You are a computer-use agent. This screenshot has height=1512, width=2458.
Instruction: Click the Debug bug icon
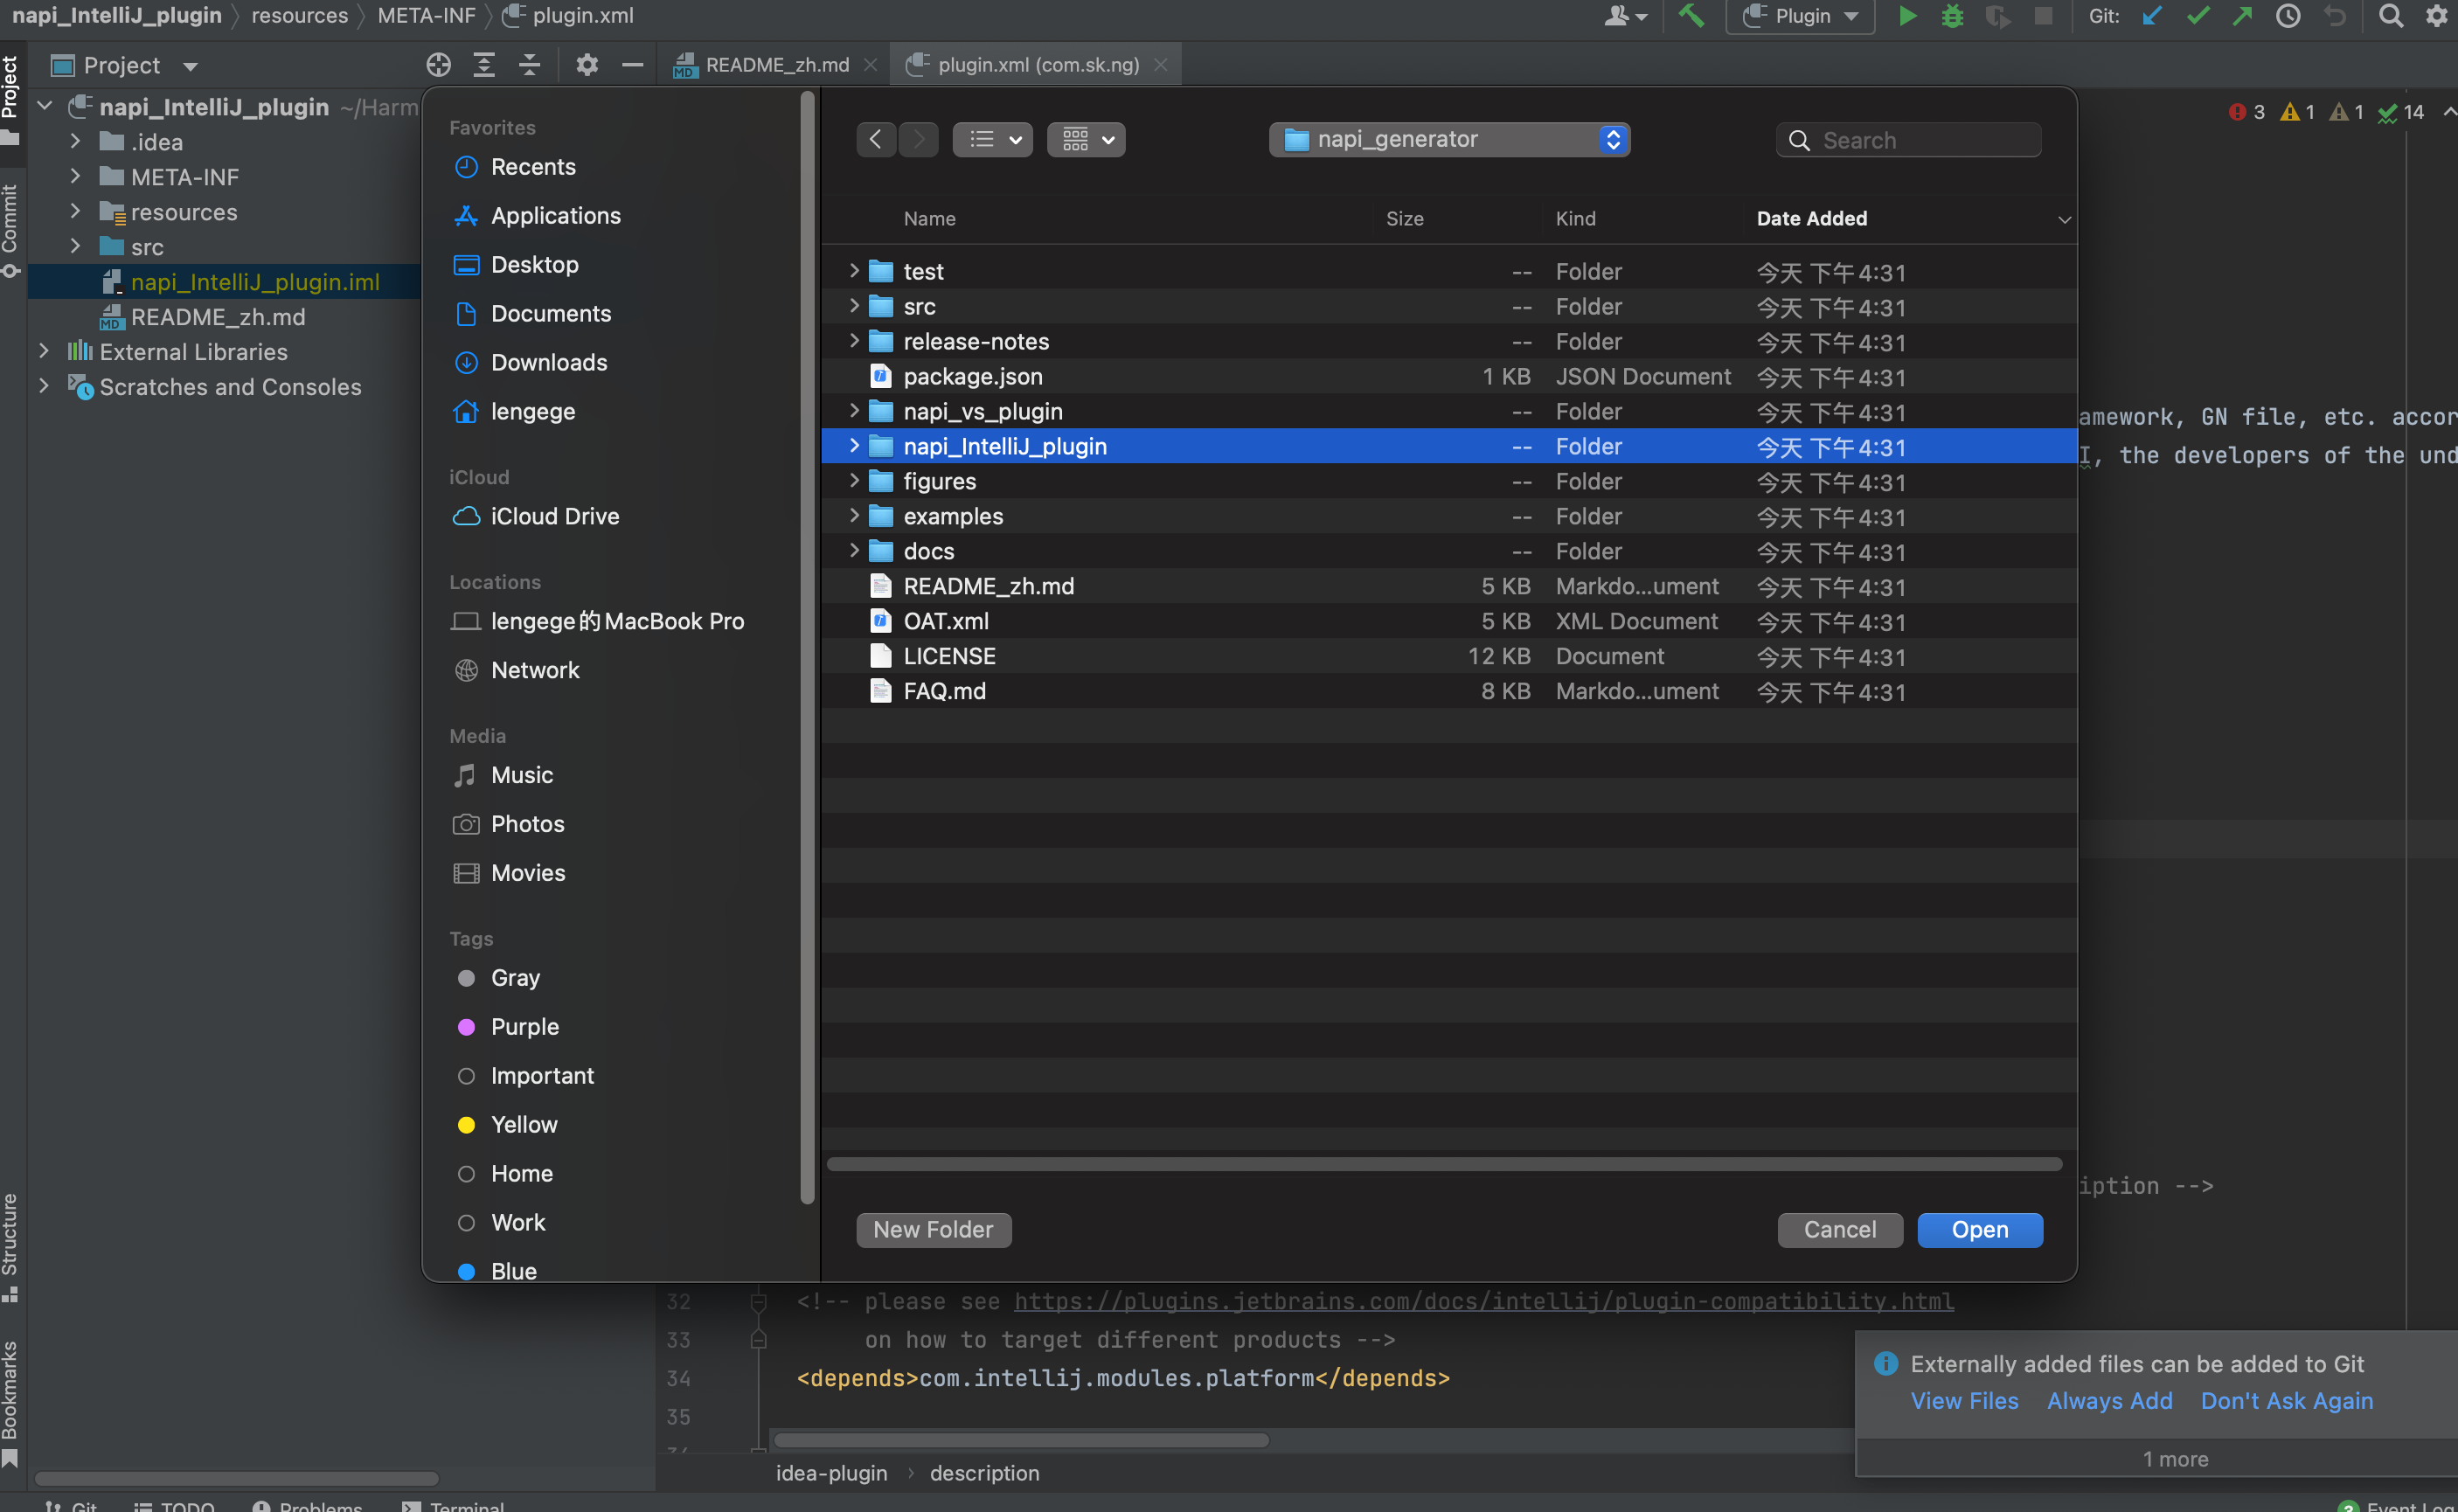coord(1952,16)
